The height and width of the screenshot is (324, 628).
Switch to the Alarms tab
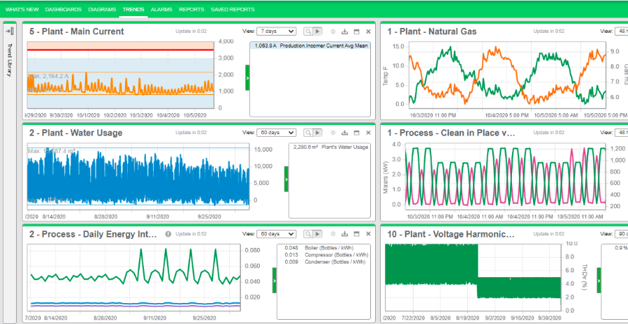coord(161,9)
